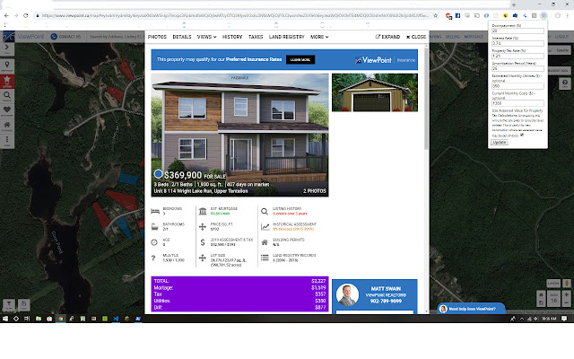Click the Age clock icon
The height and width of the screenshot is (359, 574).
click(154, 242)
